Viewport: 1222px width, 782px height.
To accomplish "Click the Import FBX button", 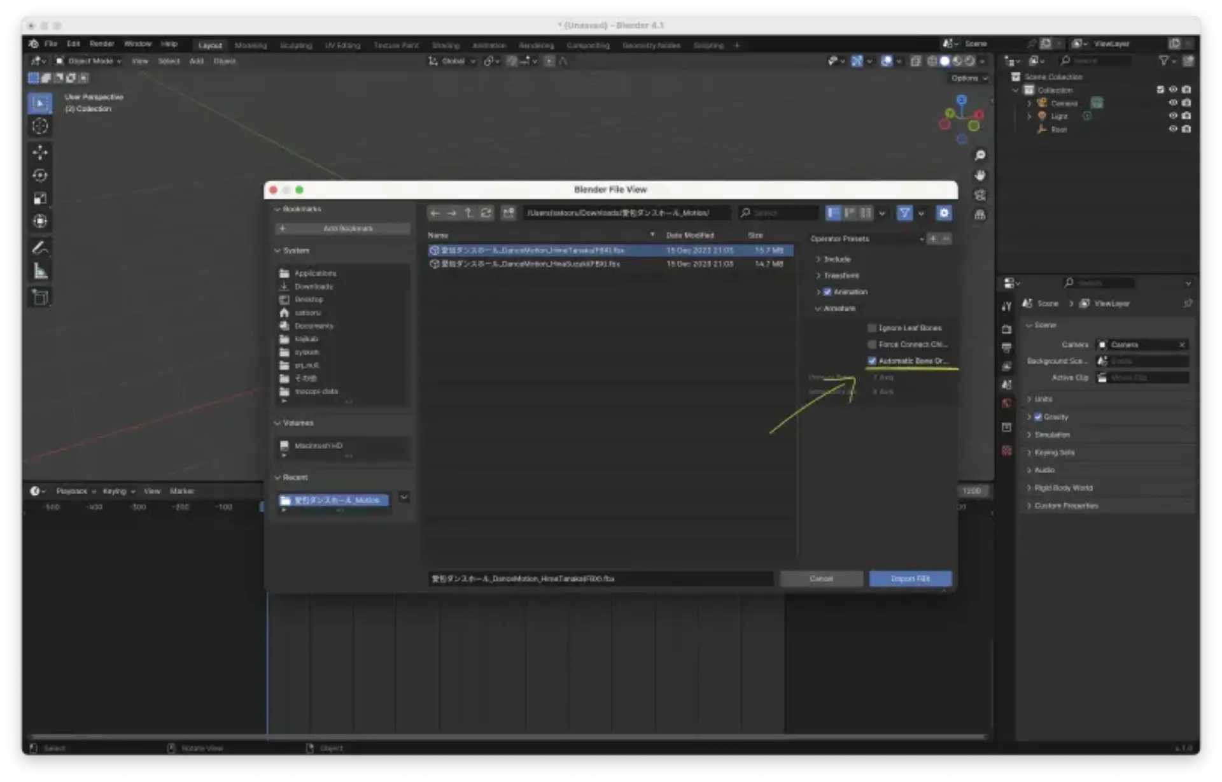I will (x=910, y=579).
